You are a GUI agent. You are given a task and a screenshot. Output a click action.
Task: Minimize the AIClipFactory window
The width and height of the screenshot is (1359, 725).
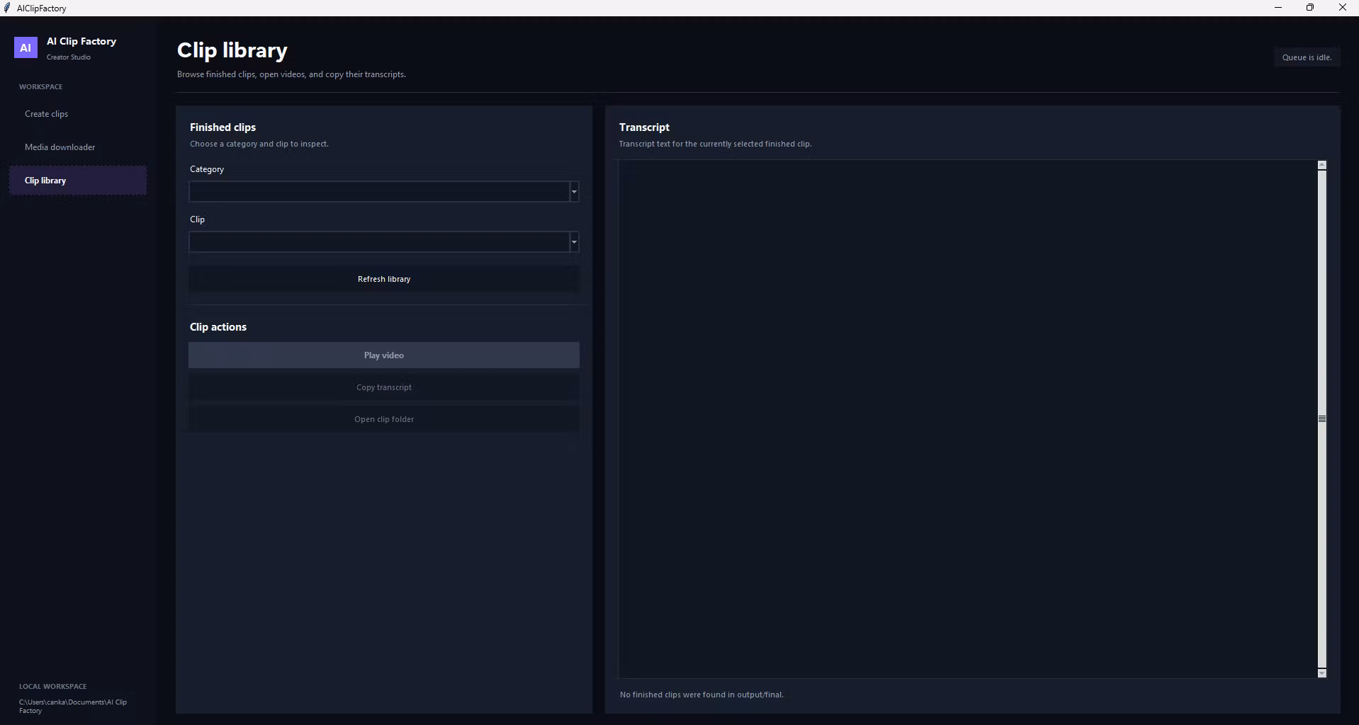pos(1278,8)
